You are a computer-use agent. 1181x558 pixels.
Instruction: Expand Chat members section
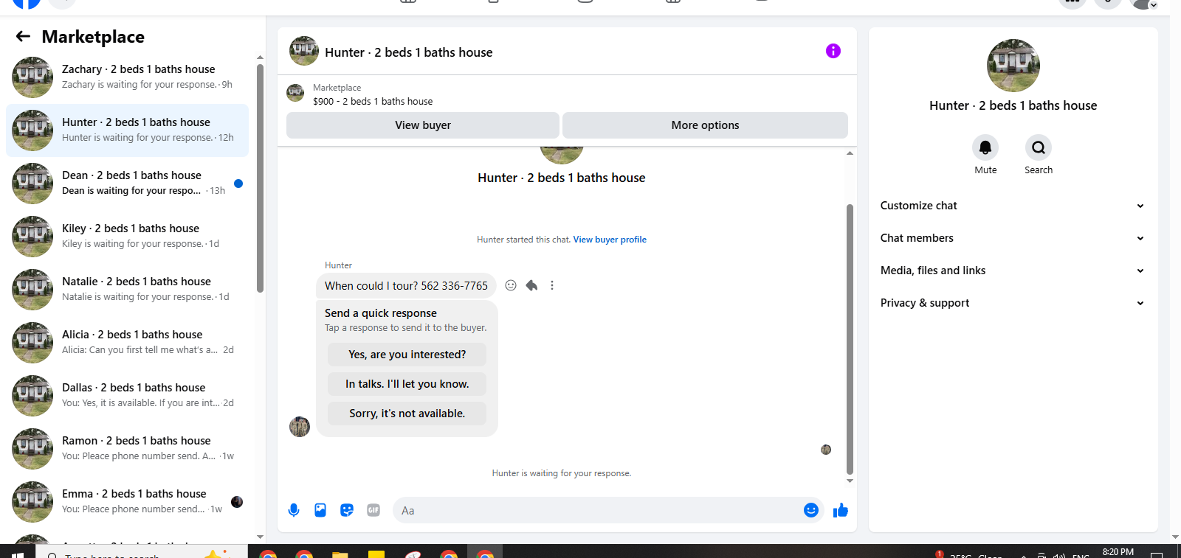point(1013,238)
